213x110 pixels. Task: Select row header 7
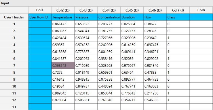click(x=14, y=66)
